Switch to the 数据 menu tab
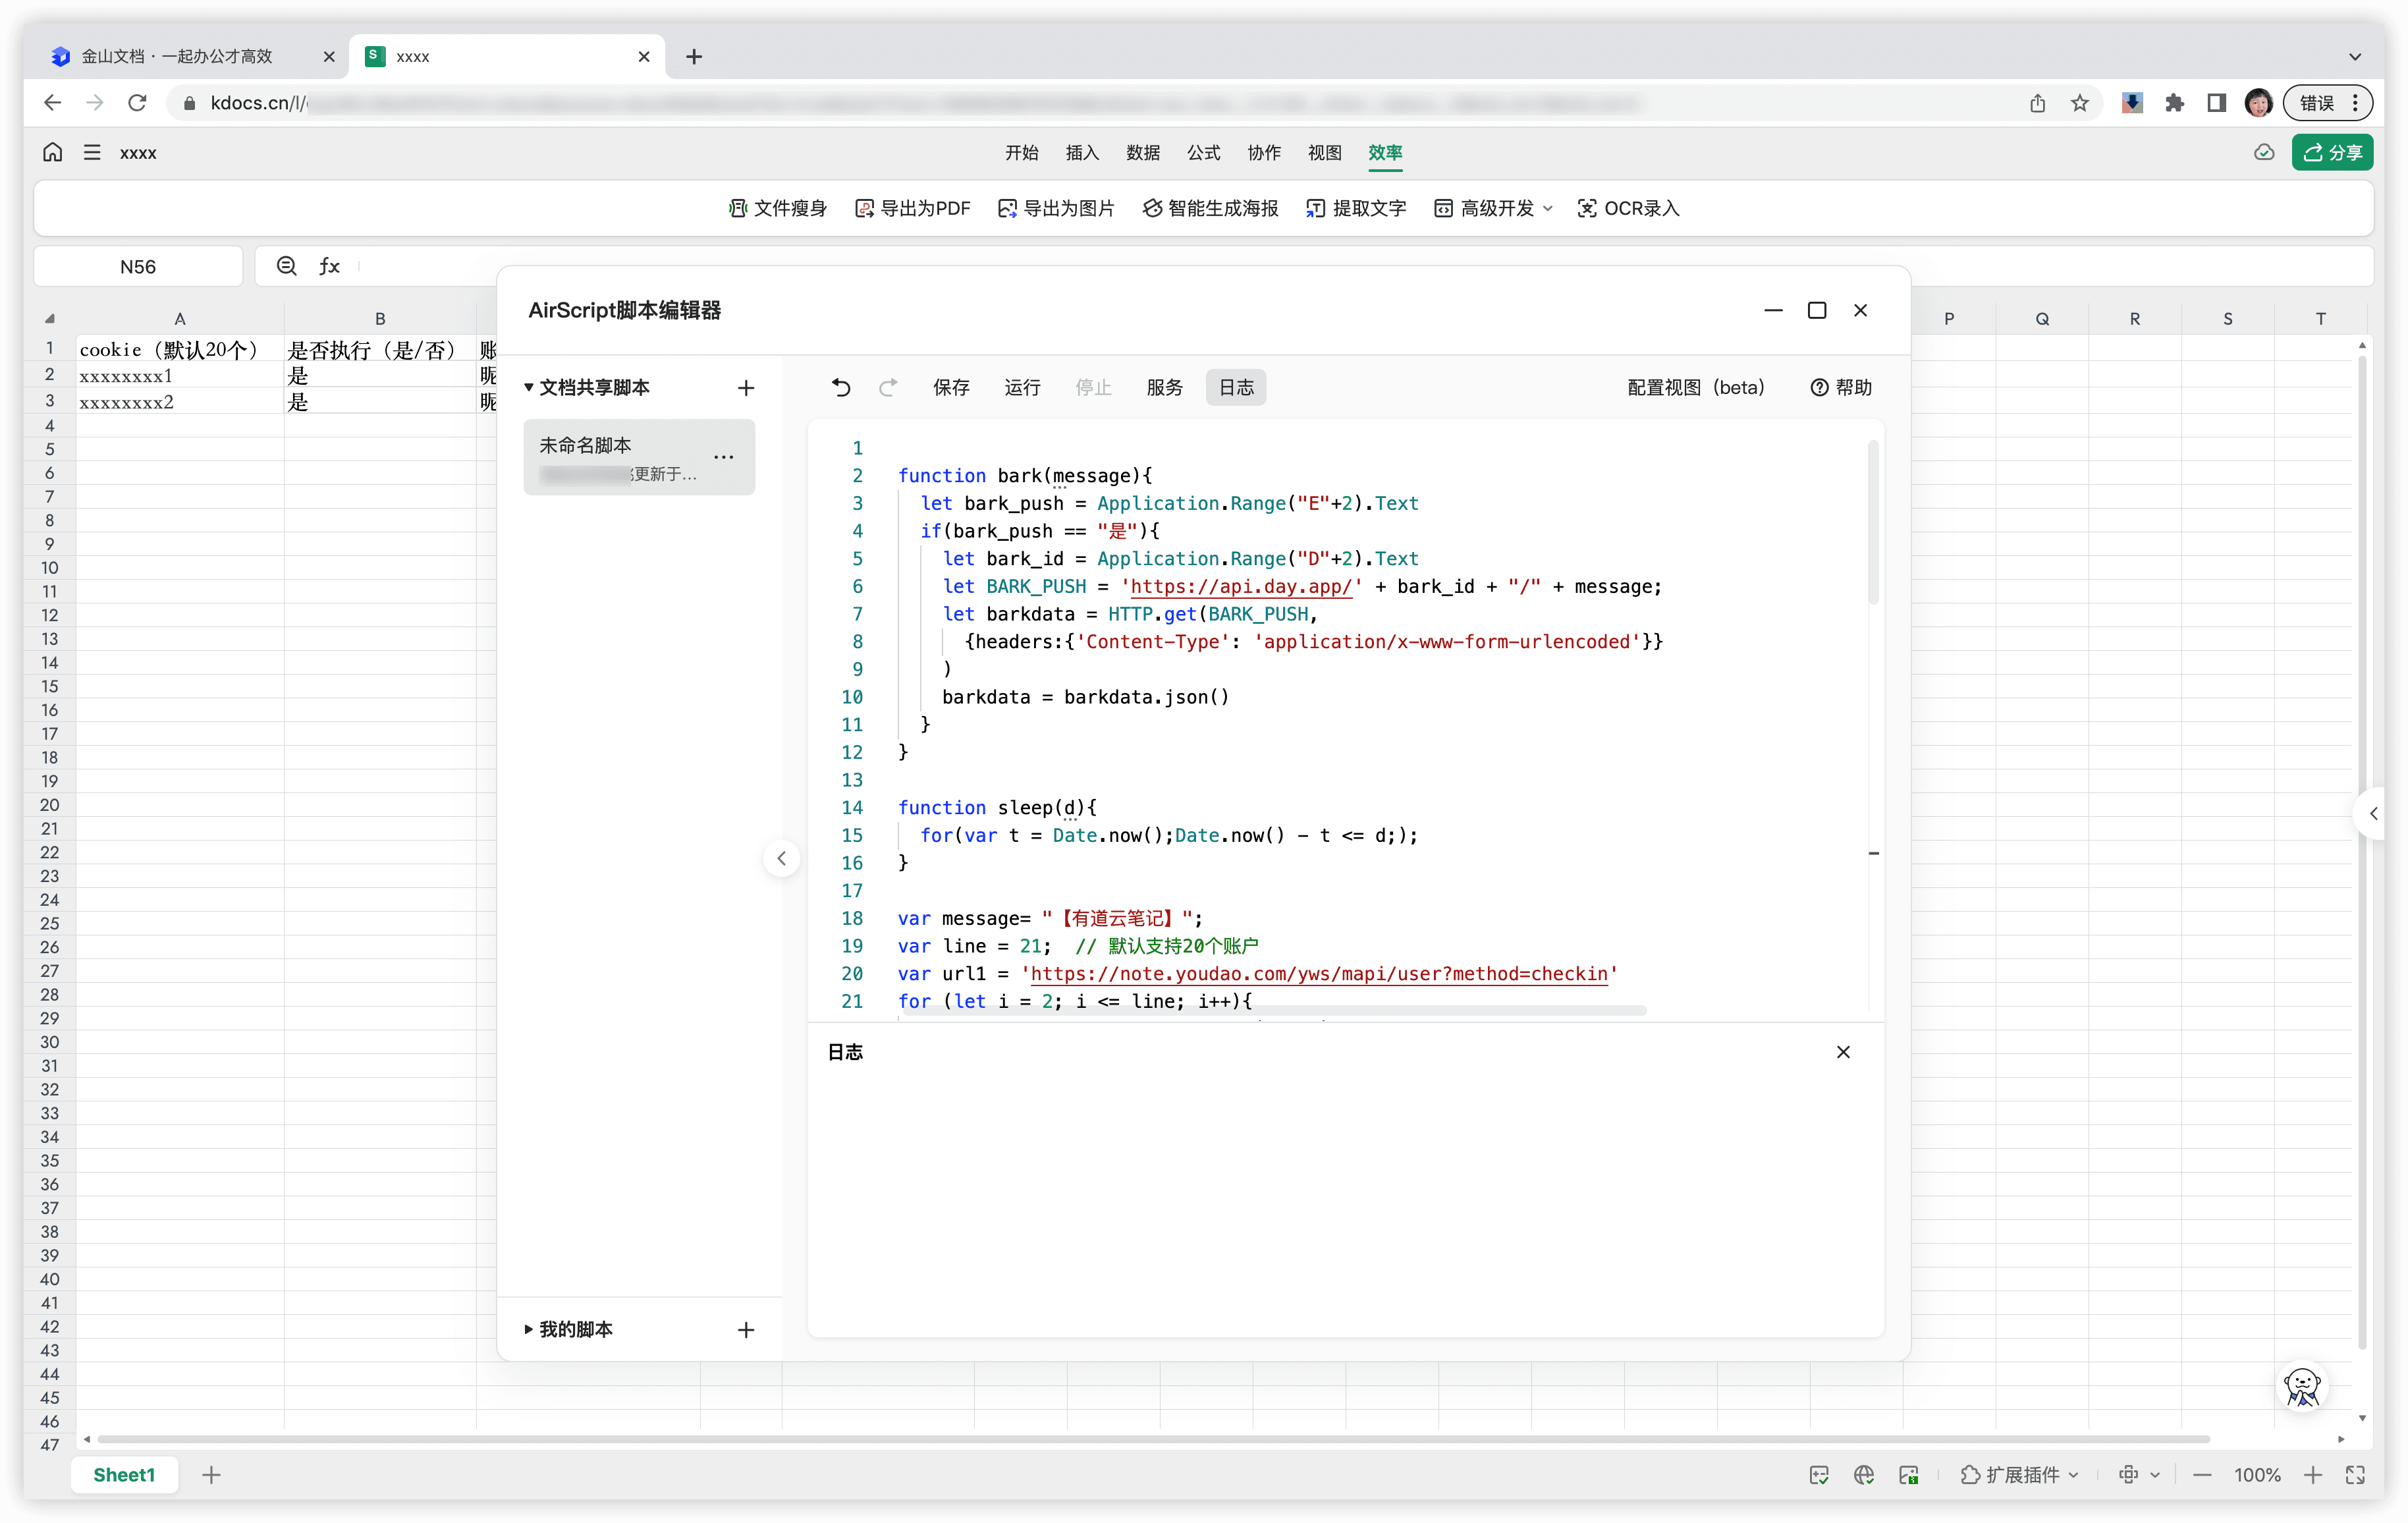 pos(1143,152)
